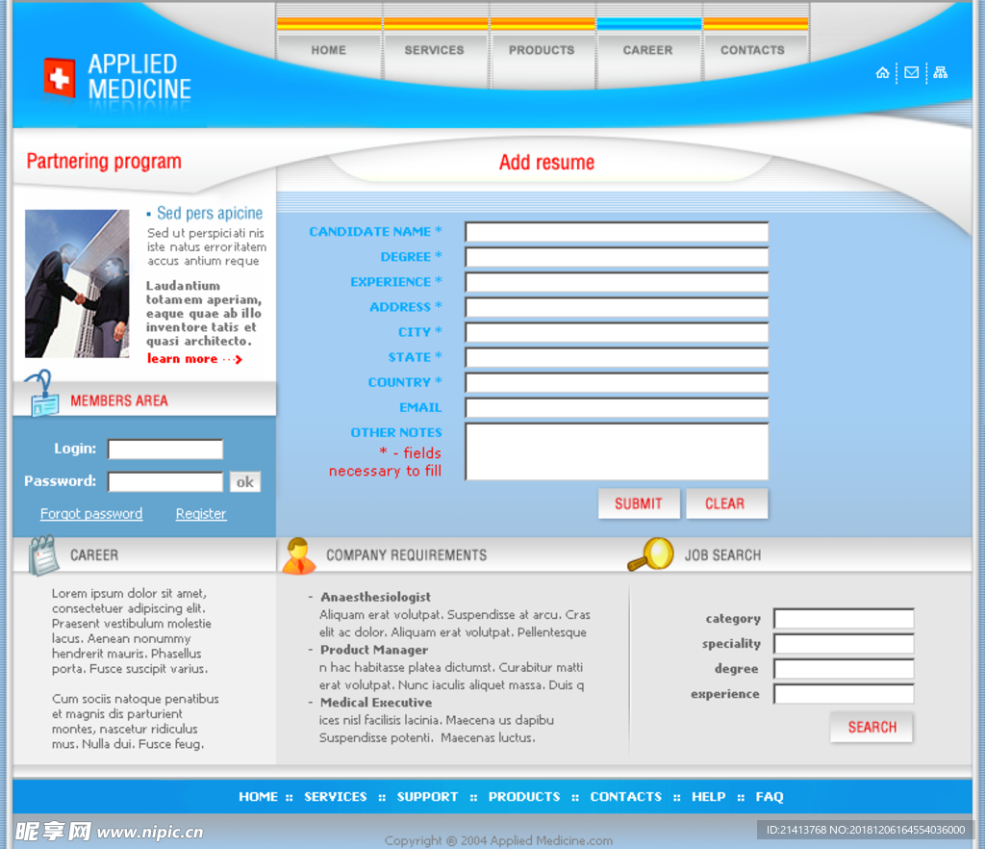Open the mail envelope icon
Screen dimensions: 985x849
[x=911, y=73]
